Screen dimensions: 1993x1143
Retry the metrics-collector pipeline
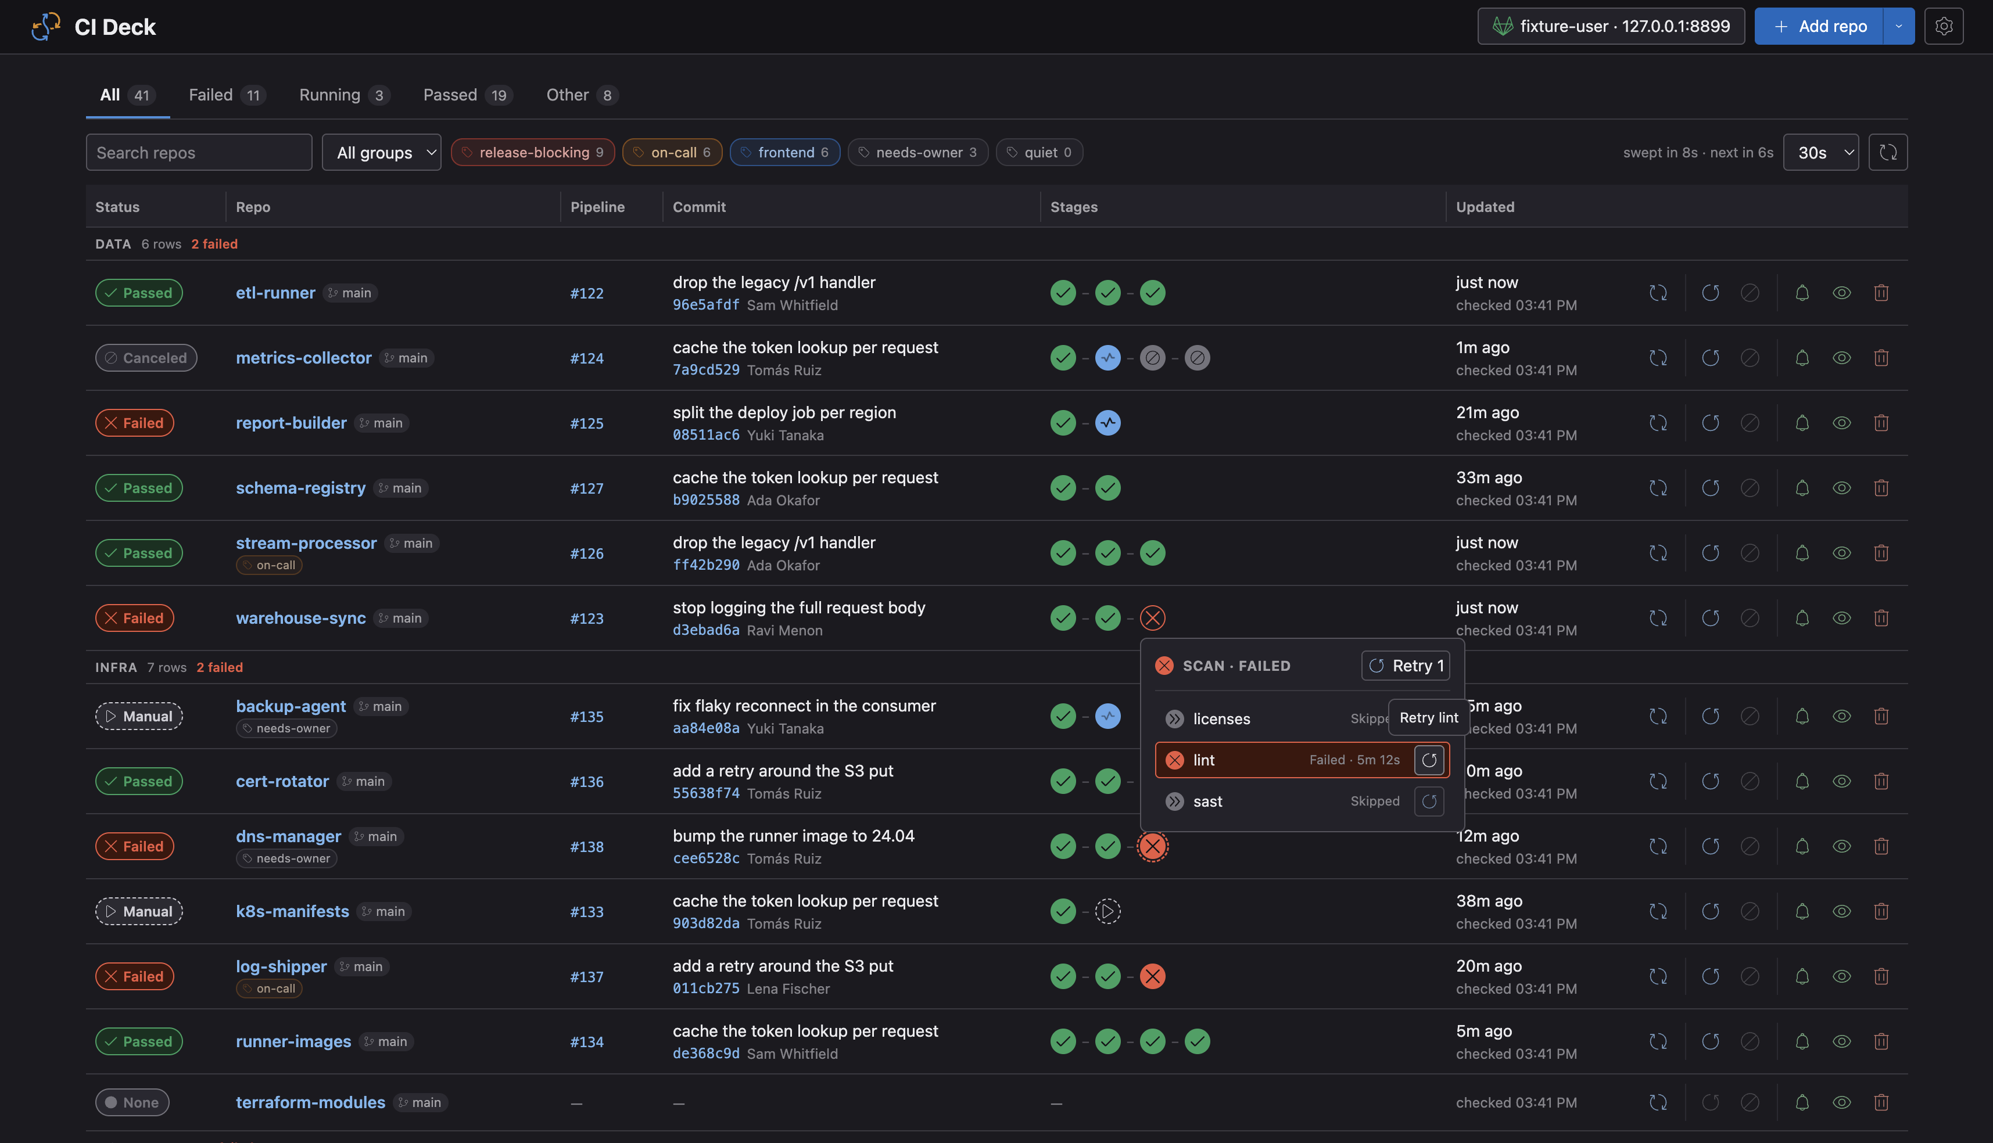click(1710, 358)
